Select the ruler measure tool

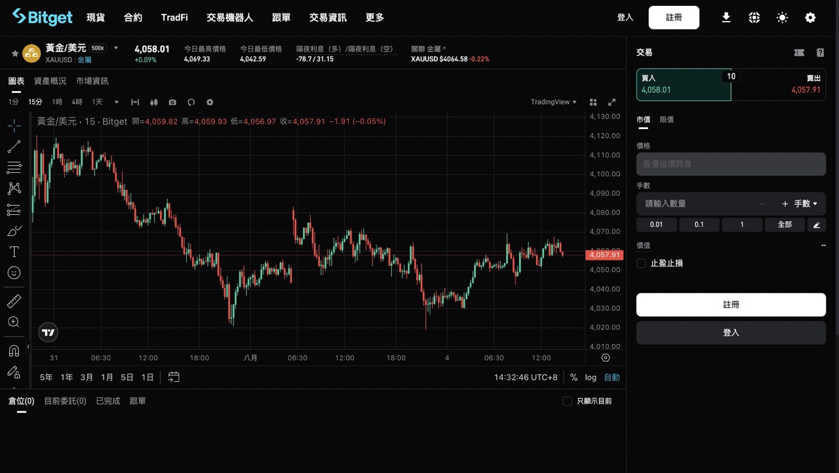pos(14,301)
